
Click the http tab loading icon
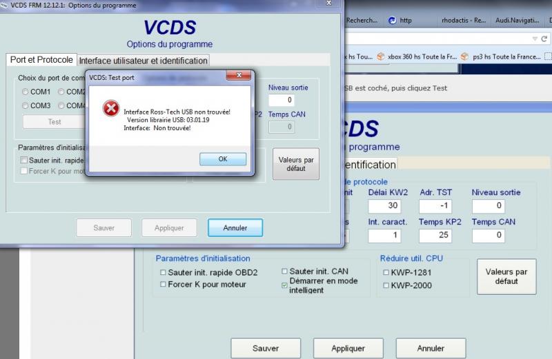pyautogui.click(x=392, y=21)
